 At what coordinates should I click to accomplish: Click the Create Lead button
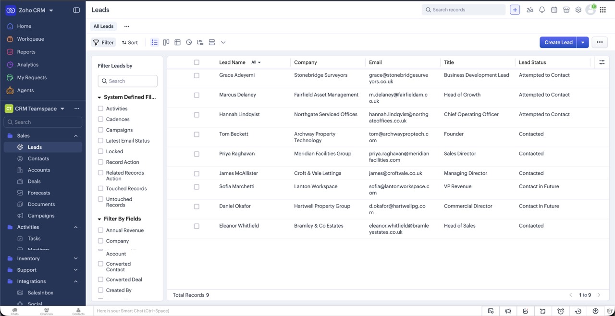pos(558,42)
